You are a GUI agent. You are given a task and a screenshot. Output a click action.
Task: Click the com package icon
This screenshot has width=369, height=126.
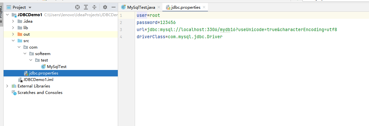pyautogui.click(x=26, y=47)
